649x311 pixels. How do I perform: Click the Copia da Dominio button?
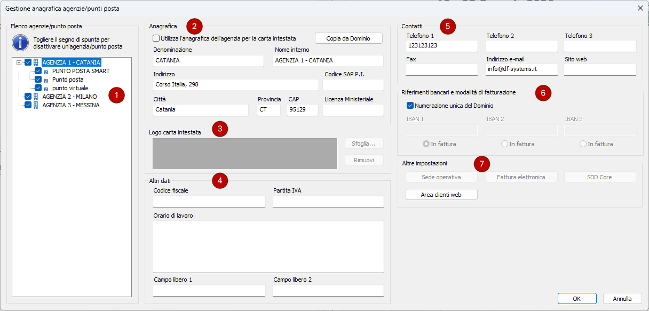point(349,38)
